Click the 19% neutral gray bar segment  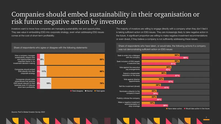[46, 83]
